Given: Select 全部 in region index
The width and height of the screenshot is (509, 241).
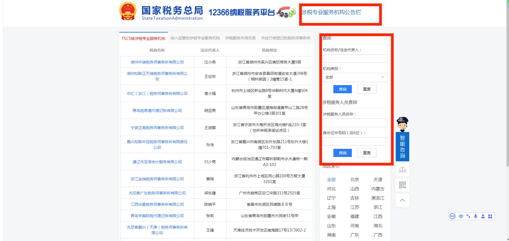Looking at the screenshot, I should [331, 180].
